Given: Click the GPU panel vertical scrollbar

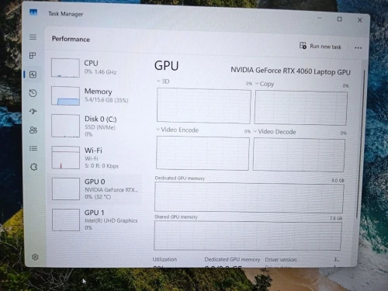Looking at the screenshot, I should (x=361, y=144).
